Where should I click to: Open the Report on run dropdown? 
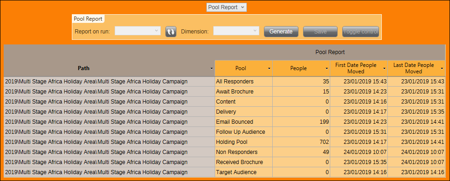[138, 31]
